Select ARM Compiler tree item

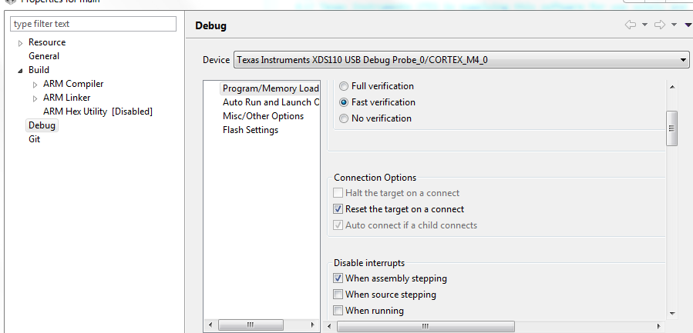pyautogui.click(x=73, y=84)
